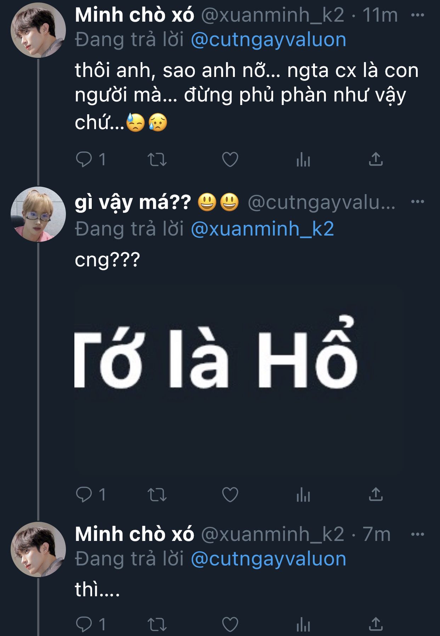Screen dimensions: 440x636
Task: Retweet the 'cng???' tweet
Action: [x=157, y=494]
